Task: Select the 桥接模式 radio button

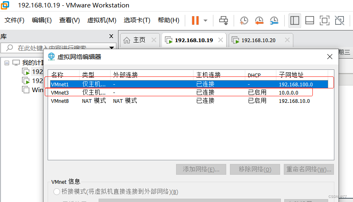Action: [57, 192]
